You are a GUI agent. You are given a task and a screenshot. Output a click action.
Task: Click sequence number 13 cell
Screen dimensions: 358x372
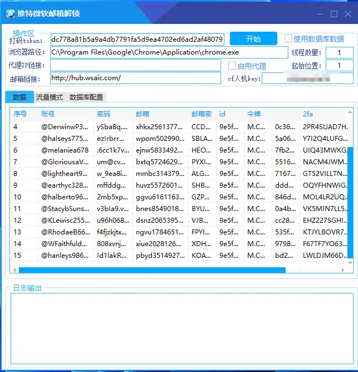point(17,232)
